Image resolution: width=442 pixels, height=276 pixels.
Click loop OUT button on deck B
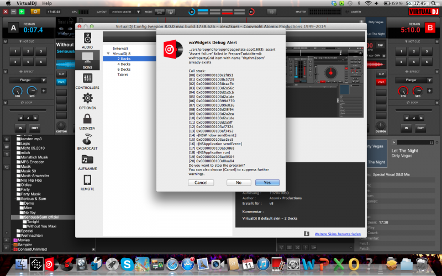tap(420, 128)
